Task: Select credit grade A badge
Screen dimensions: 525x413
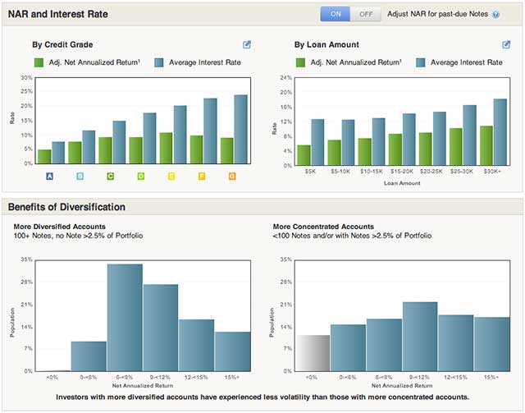Action: pos(49,177)
